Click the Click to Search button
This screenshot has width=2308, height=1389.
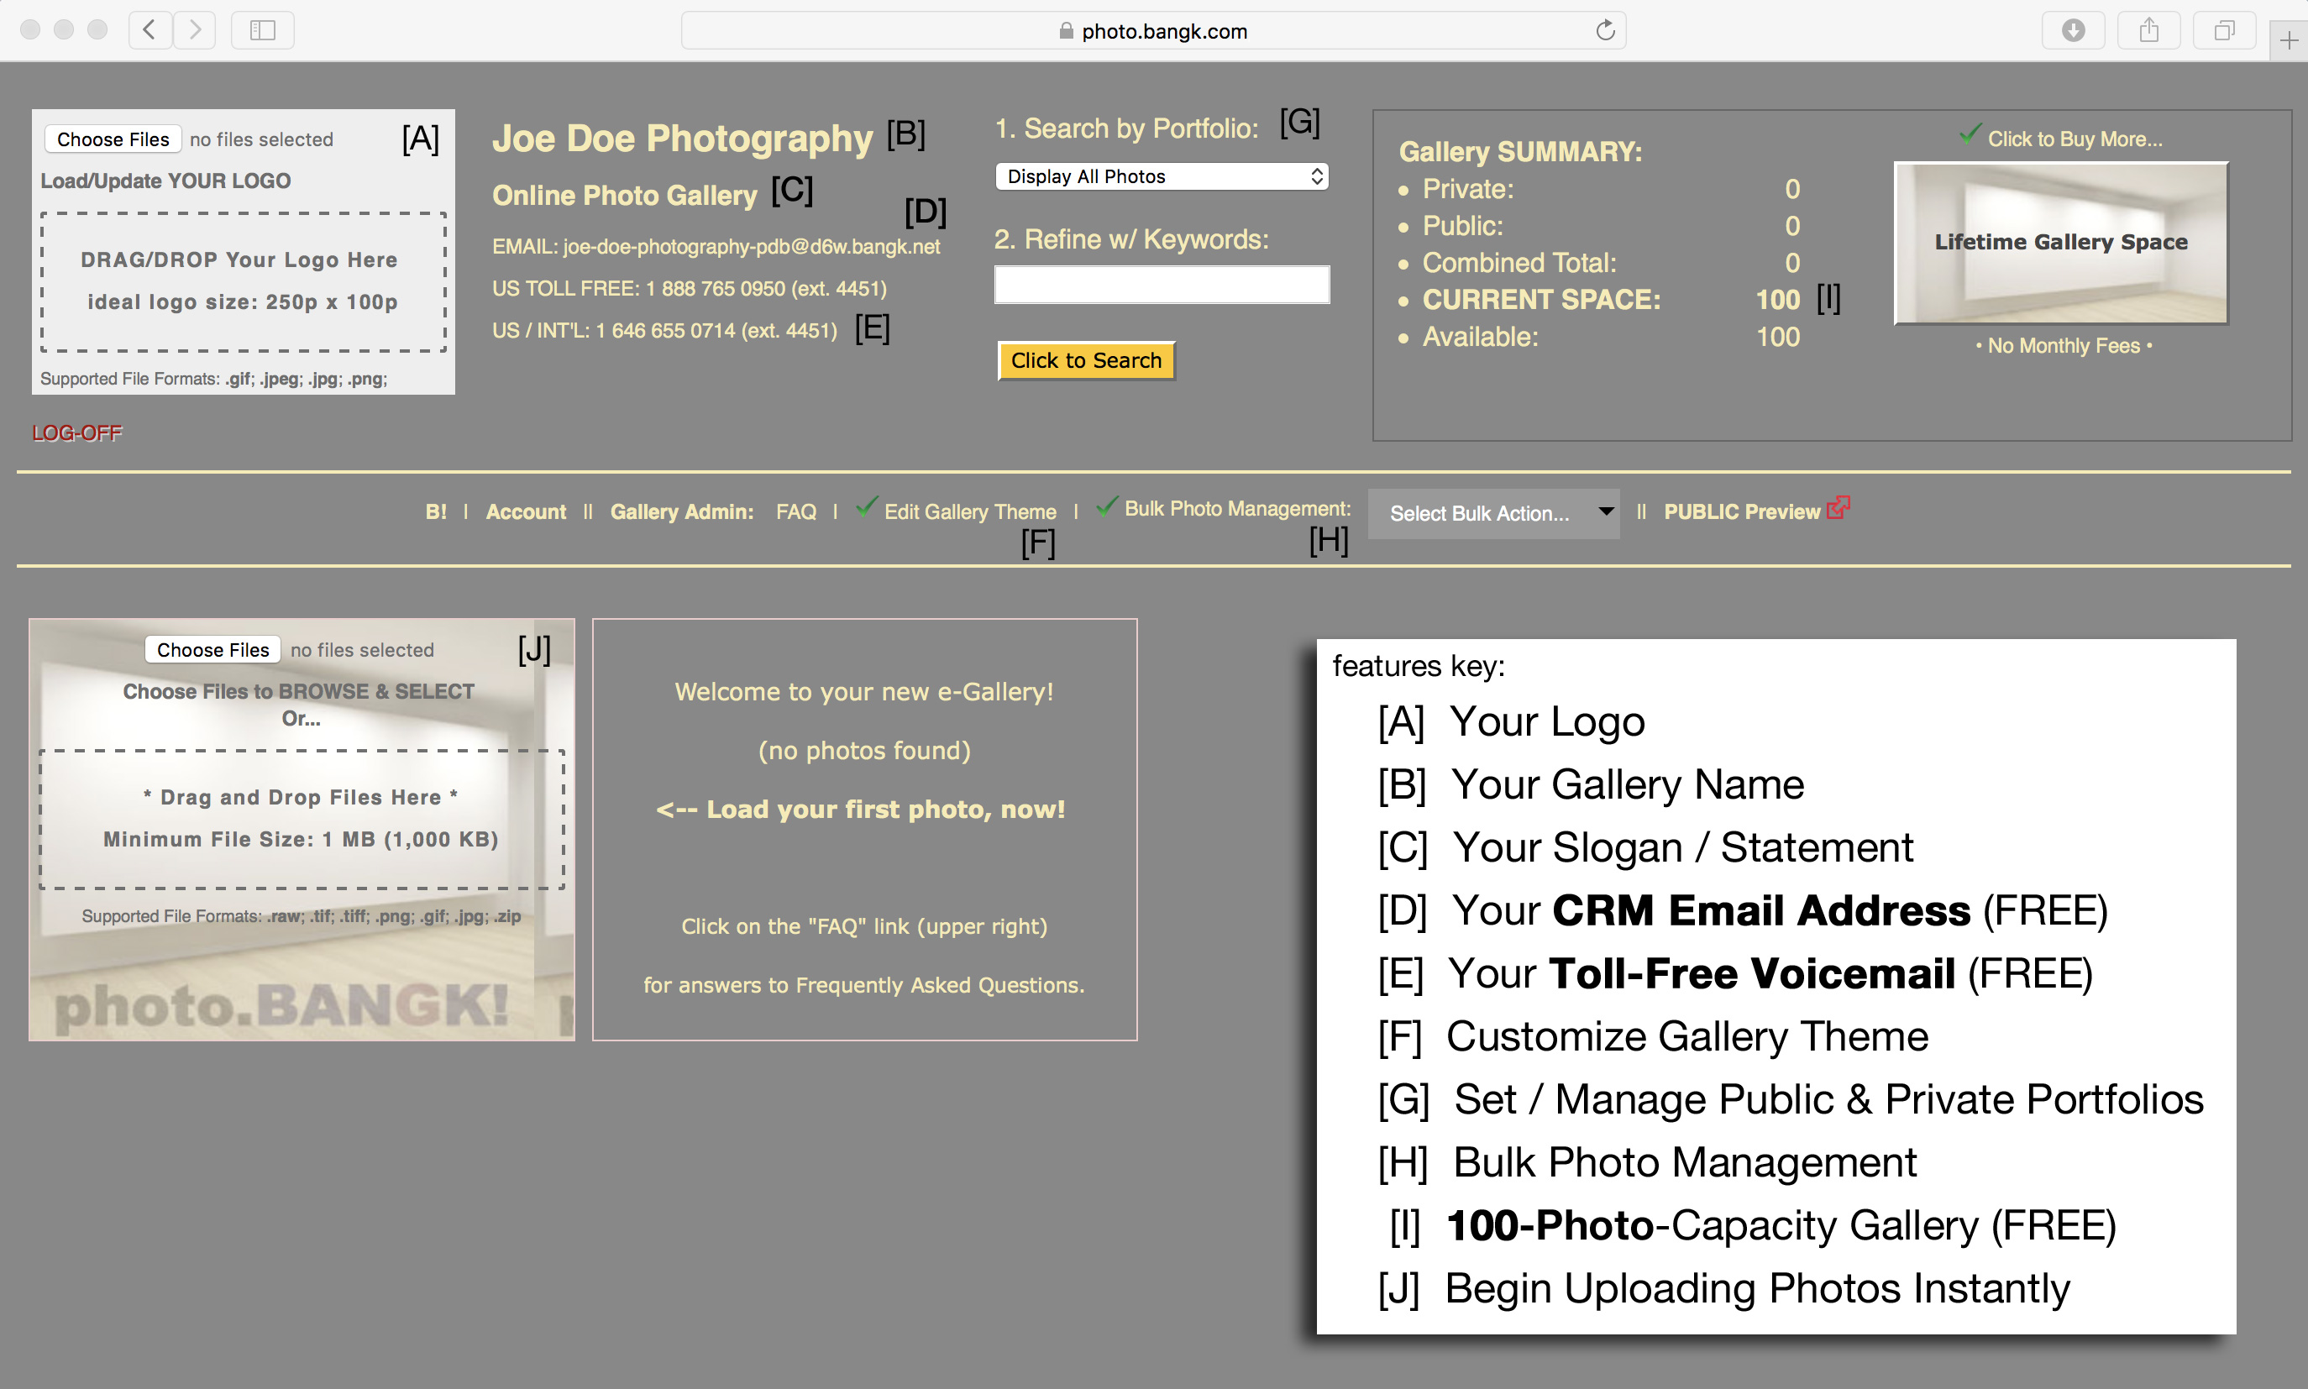1086,360
